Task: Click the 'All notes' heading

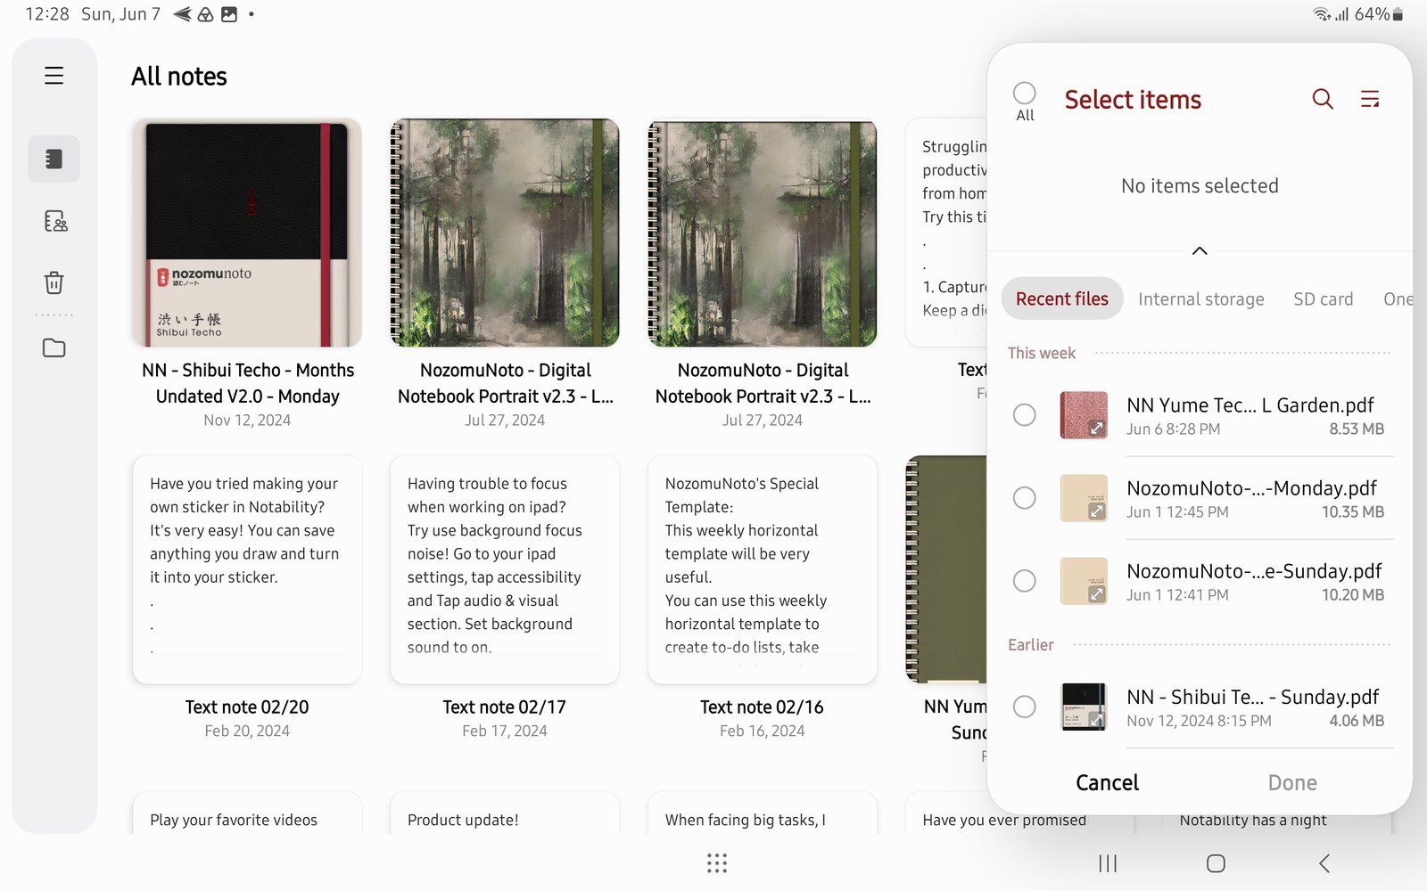Action: pos(179,77)
